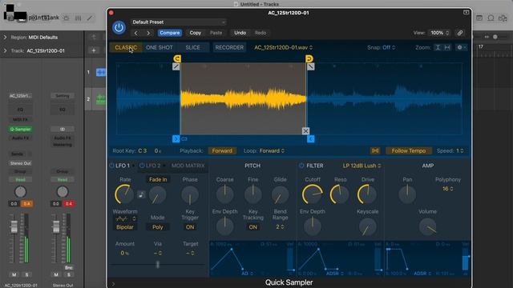Toggle LFO 1 power icon
Image resolution: width=513 pixels, height=288 pixels.
(x=111, y=166)
